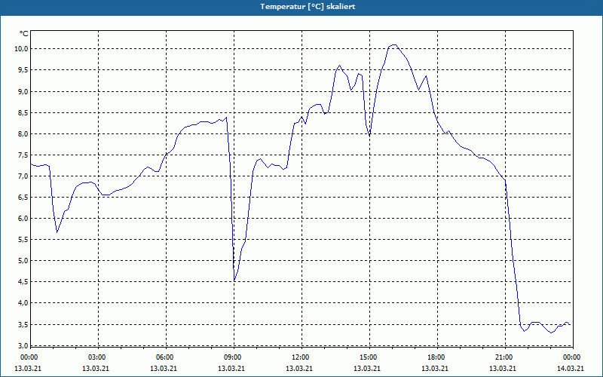Click the 5,5 y-axis label
The height and width of the screenshot is (377, 603).
click(23, 240)
